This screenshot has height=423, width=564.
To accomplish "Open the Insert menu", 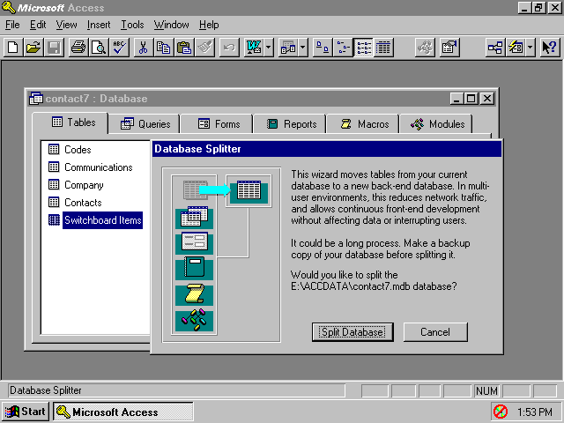I will click(99, 25).
